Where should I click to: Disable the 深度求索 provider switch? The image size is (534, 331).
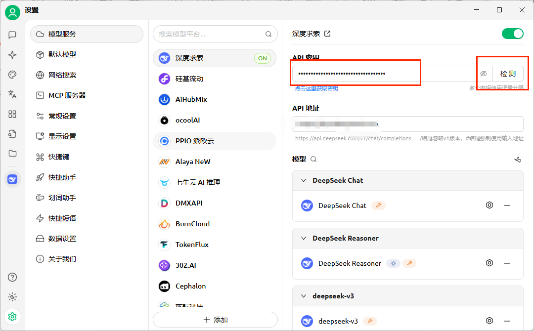point(513,34)
